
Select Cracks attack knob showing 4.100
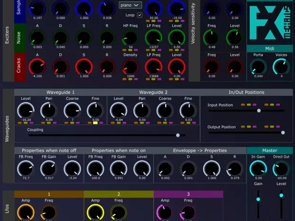point(37,67)
